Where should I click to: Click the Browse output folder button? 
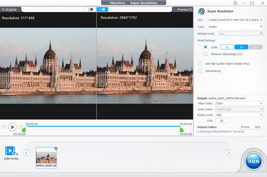pyautogui.click(x=245, y=127)
